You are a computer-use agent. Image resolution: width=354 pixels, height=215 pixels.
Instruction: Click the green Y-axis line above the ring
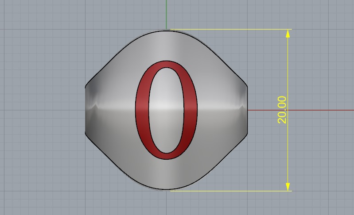[167, 15]
